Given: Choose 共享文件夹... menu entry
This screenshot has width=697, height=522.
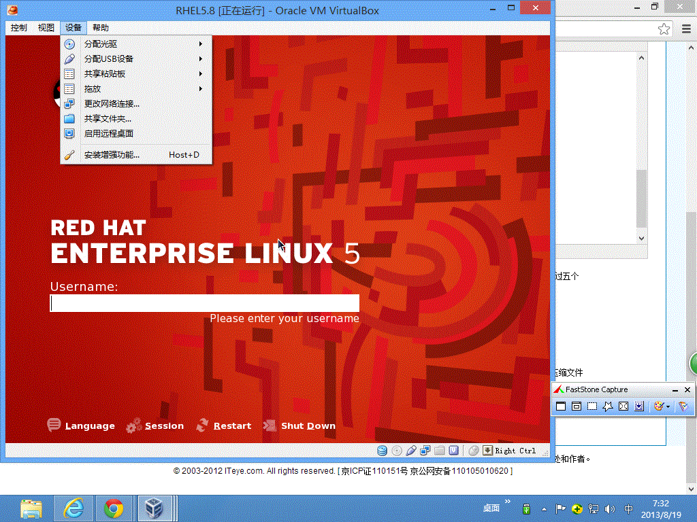Looking at the screenshot, I should tap(136, 118).
